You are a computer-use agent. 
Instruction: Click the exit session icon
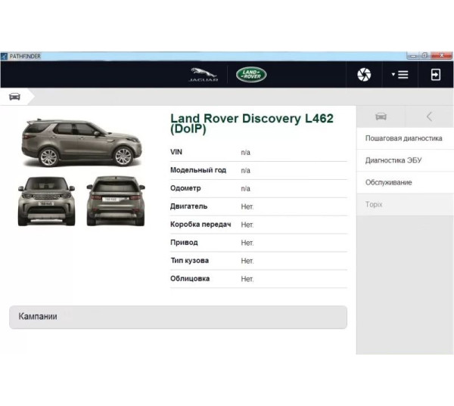(436, 74)
